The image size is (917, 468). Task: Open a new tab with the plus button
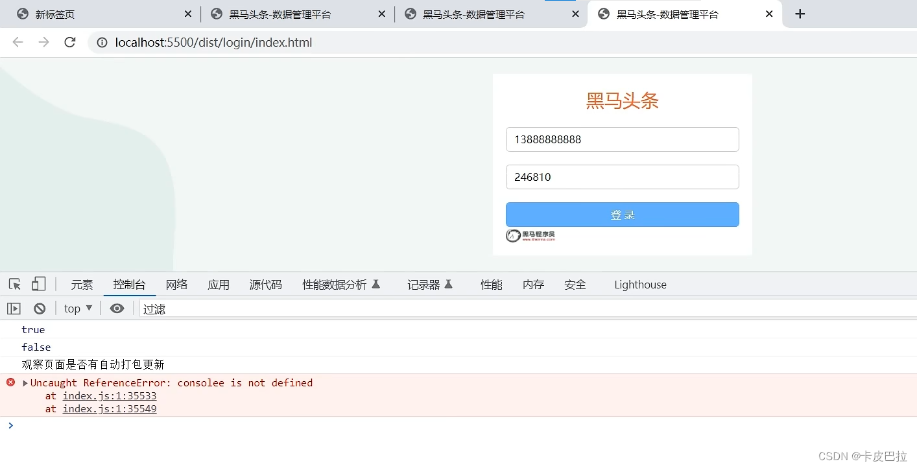point(800,14)
